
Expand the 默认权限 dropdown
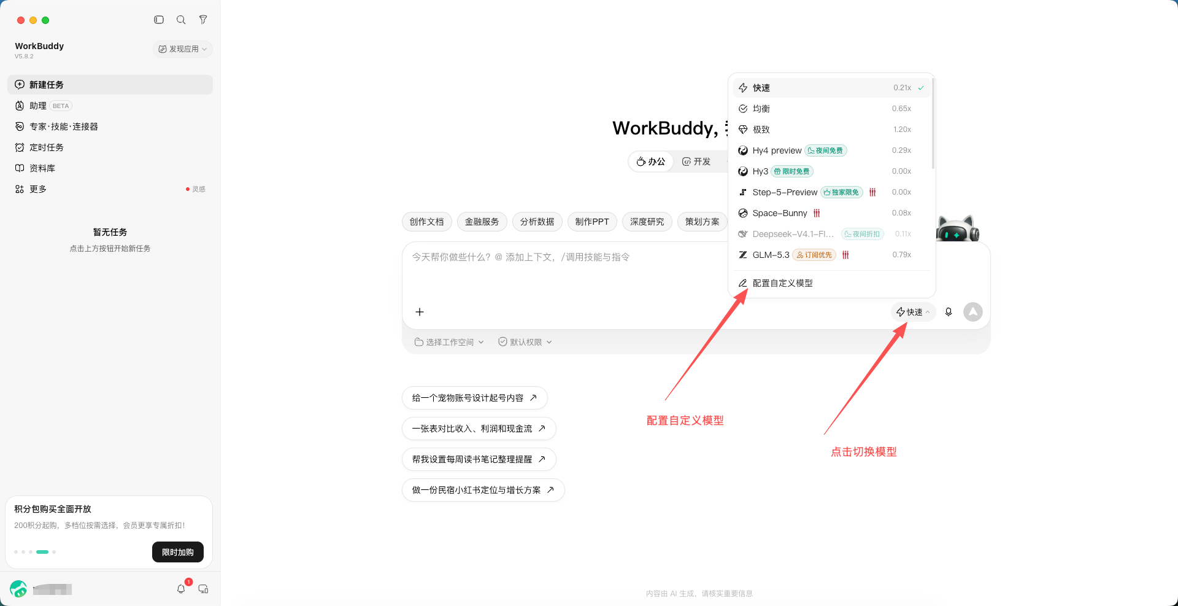tap(525, 342)
